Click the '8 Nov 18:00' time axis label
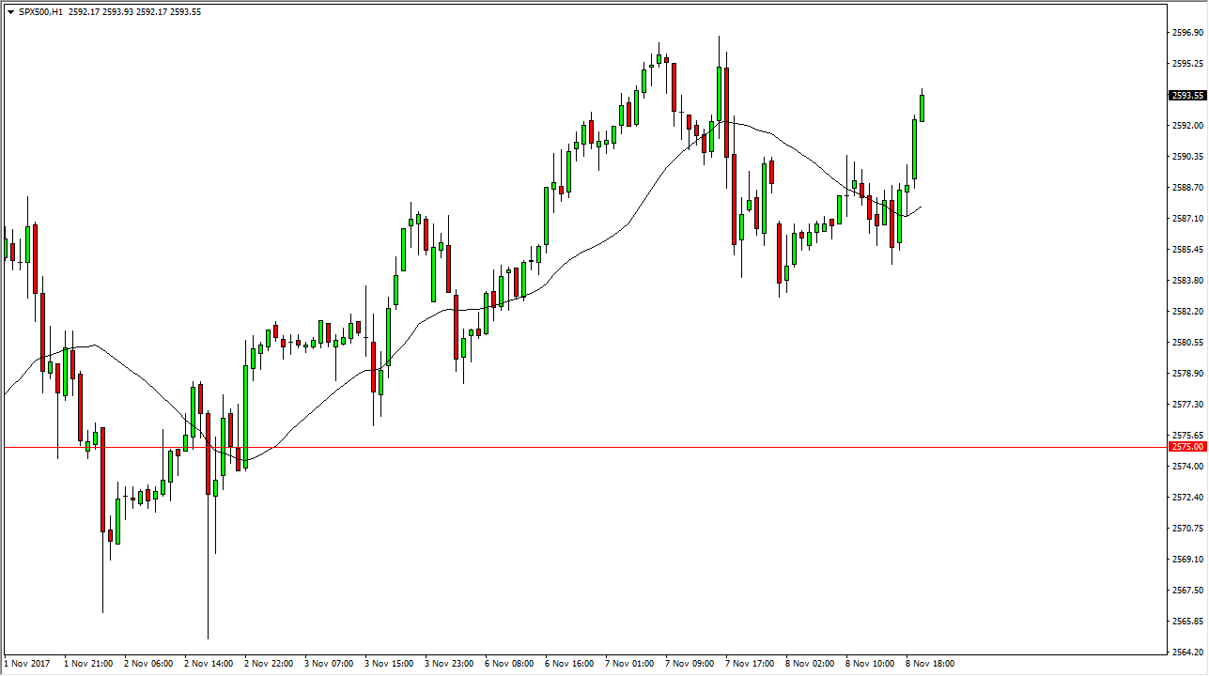This screenshot has height=676, width=1209. click(930, 664)
